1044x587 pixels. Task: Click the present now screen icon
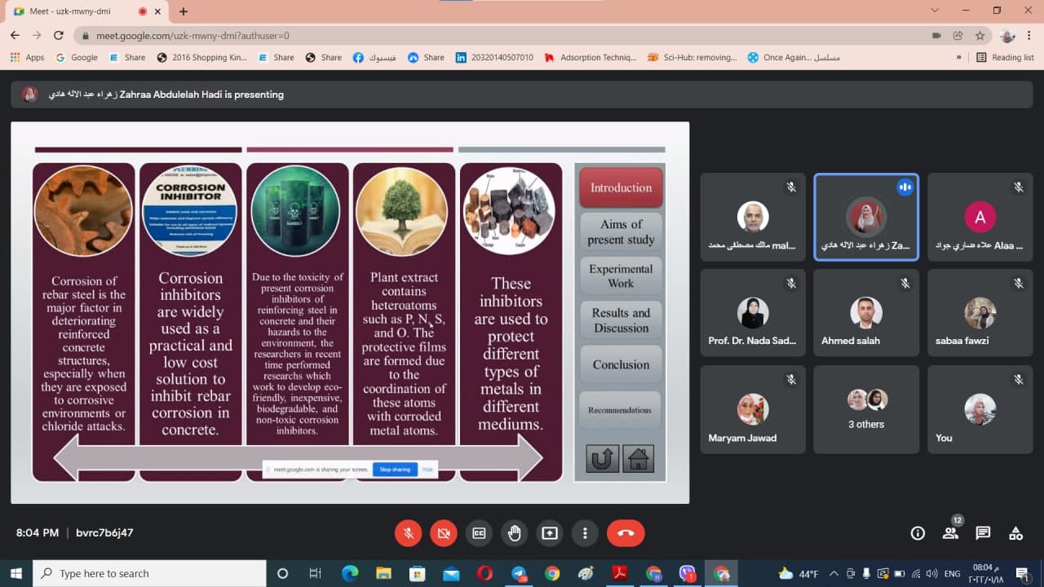coord(550,533)
